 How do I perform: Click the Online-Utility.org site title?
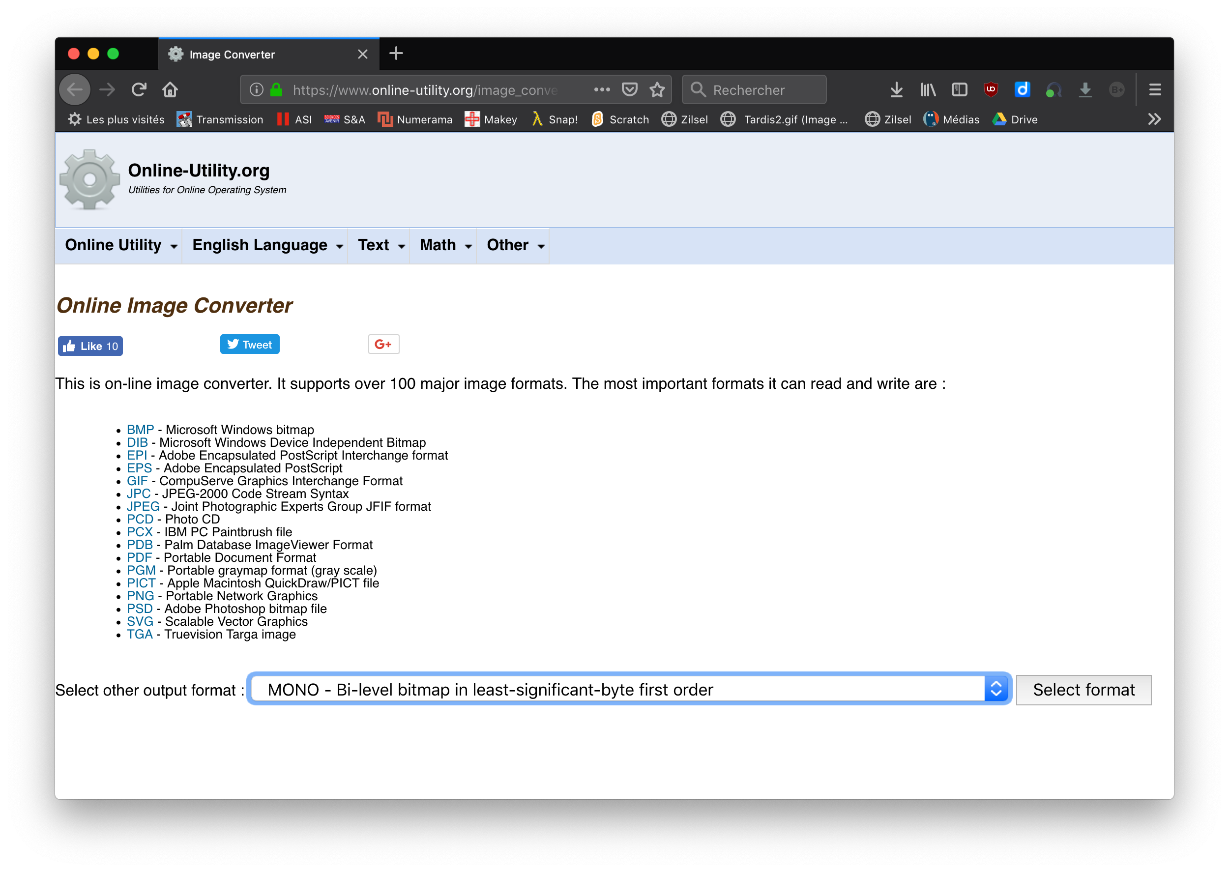(x=199, y=170)
